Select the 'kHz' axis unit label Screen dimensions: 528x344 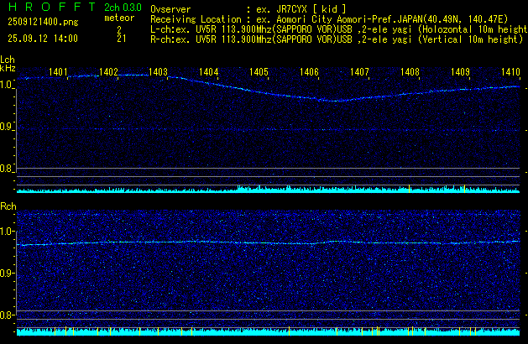[x=8, y=68]
